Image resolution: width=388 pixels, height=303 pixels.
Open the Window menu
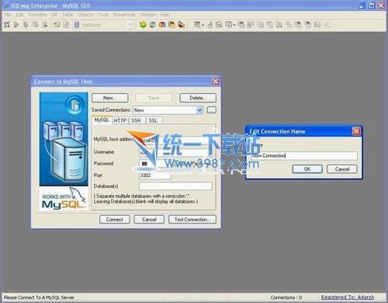(148, 15)
